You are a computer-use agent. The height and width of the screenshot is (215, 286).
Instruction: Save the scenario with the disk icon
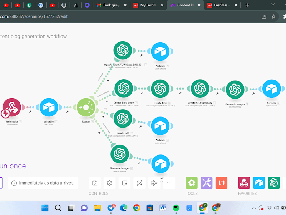click(x=95, y=183)
